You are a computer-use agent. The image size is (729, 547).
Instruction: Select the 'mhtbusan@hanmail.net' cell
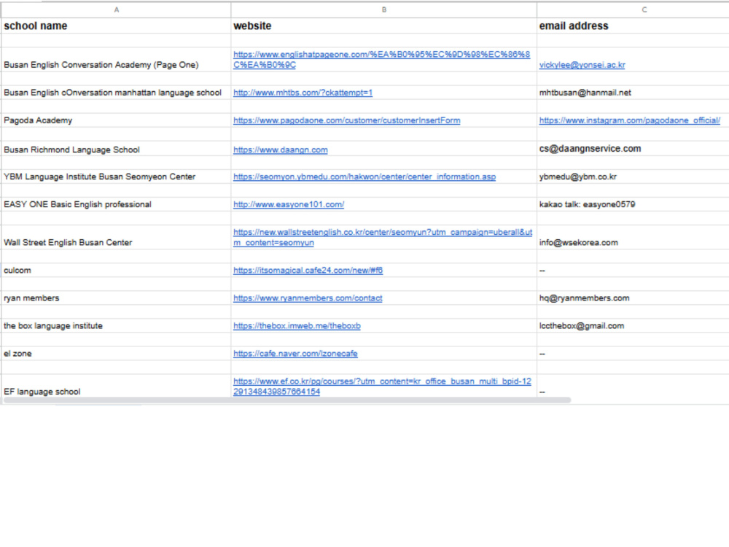pos(634,93)
